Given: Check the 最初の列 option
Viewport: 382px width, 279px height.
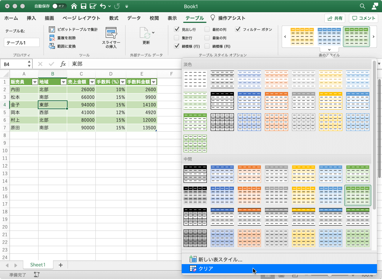Looking at the screenshot, I should pos(207,29).
